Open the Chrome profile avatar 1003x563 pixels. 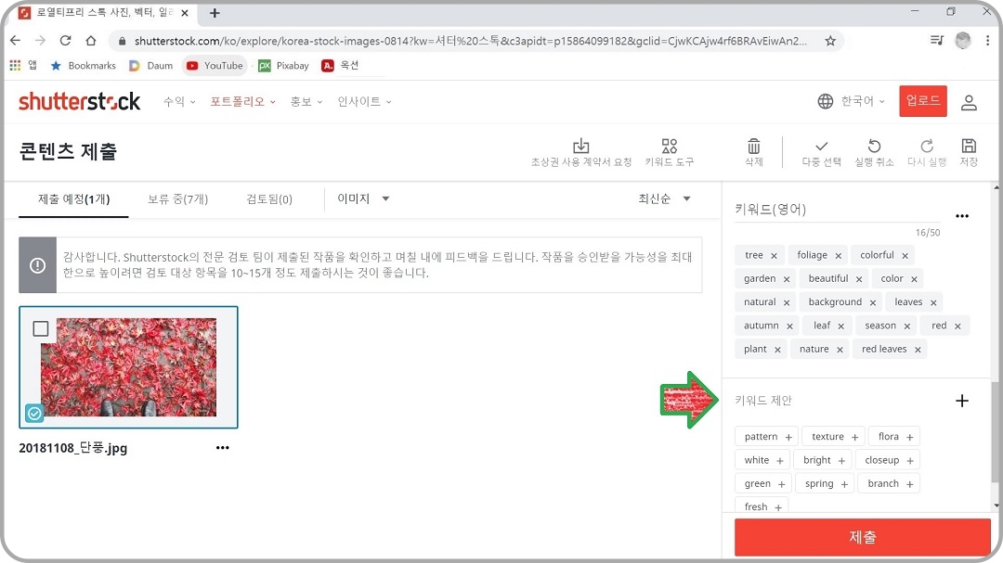coord(963,40)
